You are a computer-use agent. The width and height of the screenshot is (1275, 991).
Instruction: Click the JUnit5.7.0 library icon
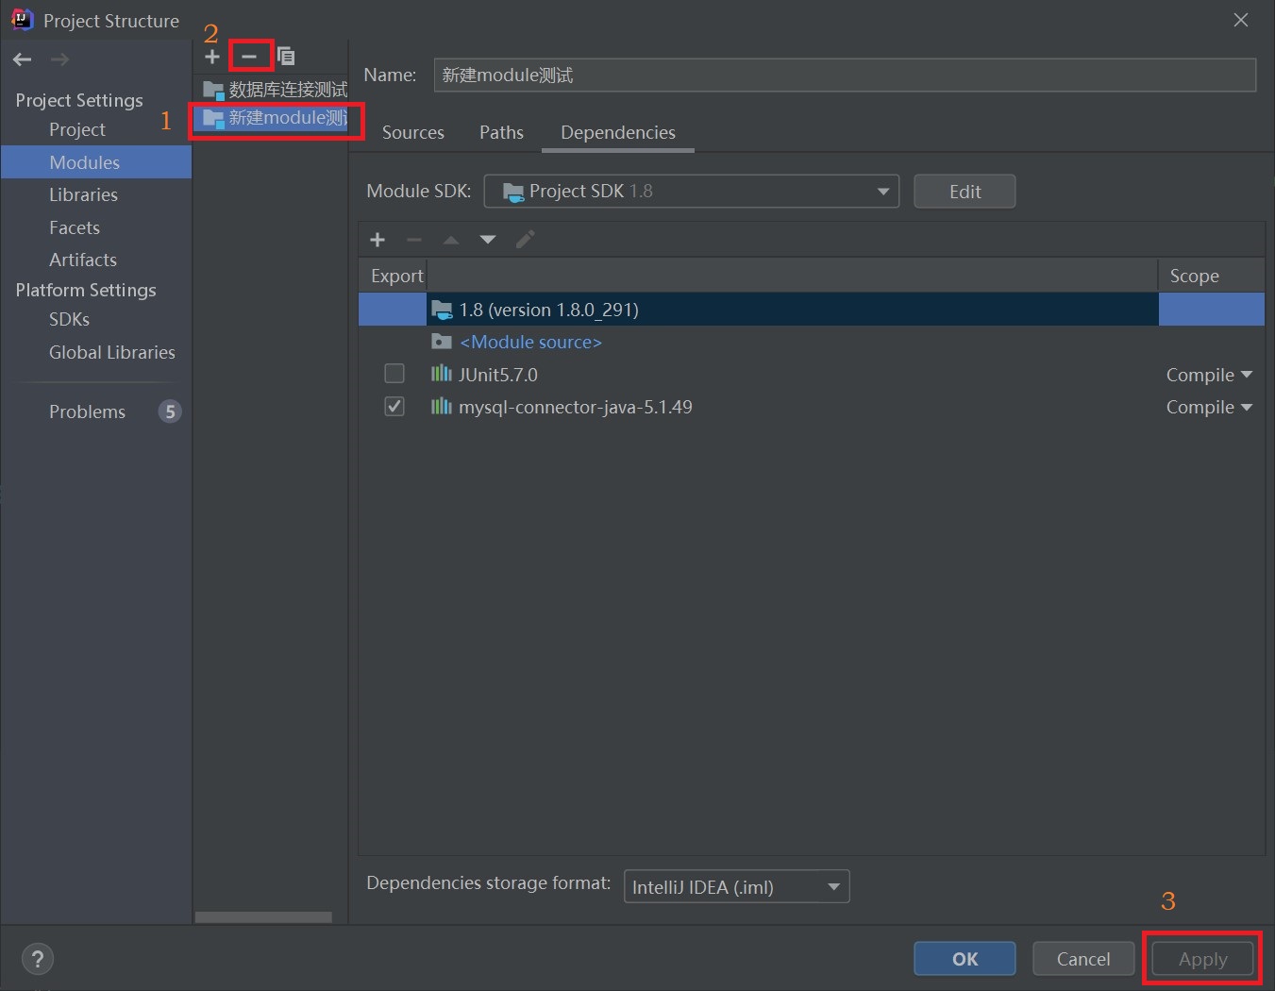[x=441, y=374]
